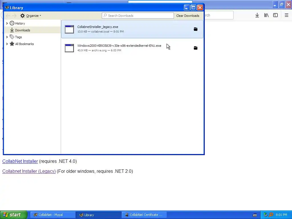Open the Collabnet Installer (Legacy) link
Image resolution: width=292 pixels, height=219 pixels.
[x=29, y=171]
